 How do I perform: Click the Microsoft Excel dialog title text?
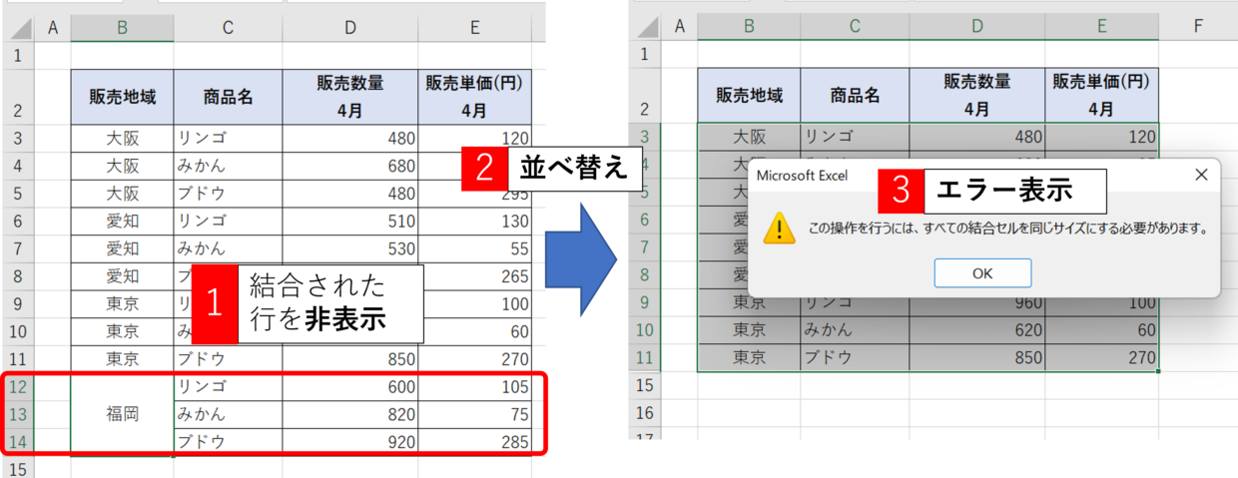802,176
